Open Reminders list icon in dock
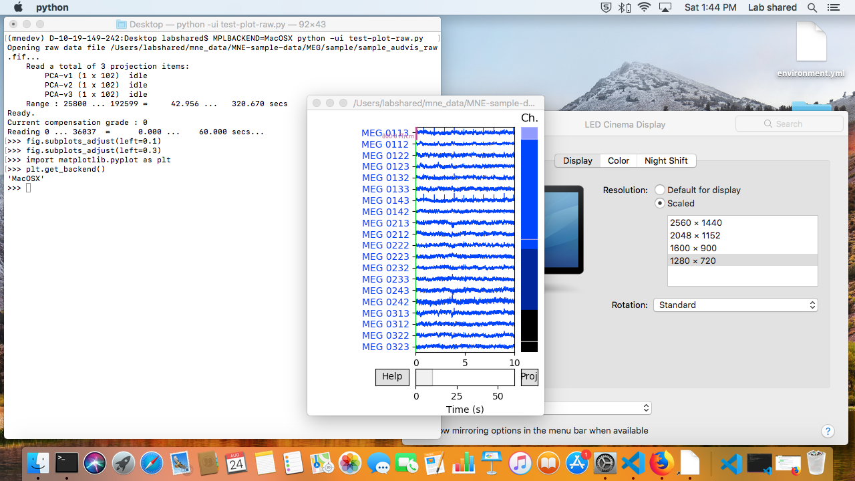The height and width of the screenshot is (481, 855). click(x=293, y=463)
